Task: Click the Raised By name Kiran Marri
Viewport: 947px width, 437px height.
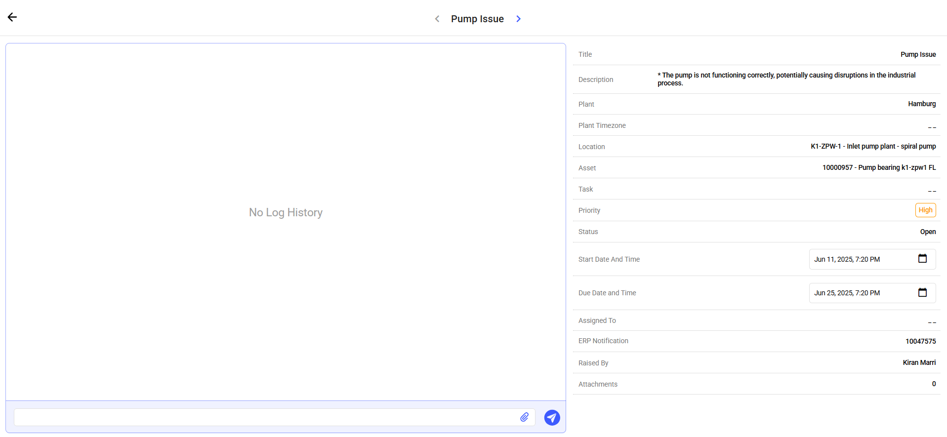Action: pos(919,363)
